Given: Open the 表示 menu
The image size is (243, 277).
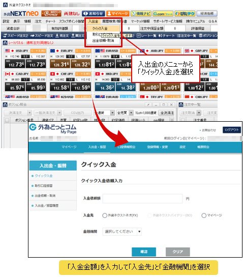Looking at the screenshot, I should point(17,21).
